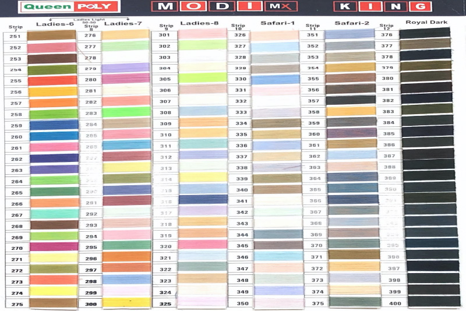
Task: Click the MODI MX brand title
Action: pos(224,6)
